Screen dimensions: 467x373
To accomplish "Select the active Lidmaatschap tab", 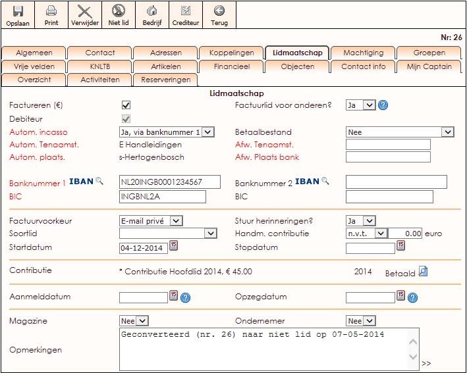I will coord(298,53).
